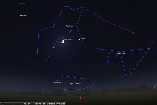Click the 18.5 FPS readout
The width and height of the screenshot is (157, 105).
point(38,104)
